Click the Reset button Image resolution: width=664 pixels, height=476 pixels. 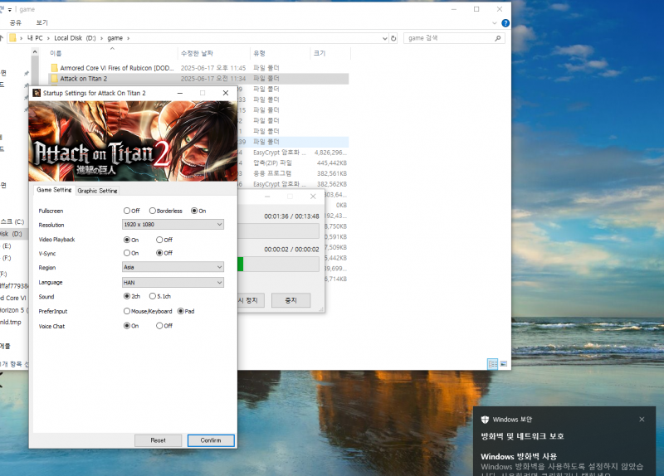point(158,440)
